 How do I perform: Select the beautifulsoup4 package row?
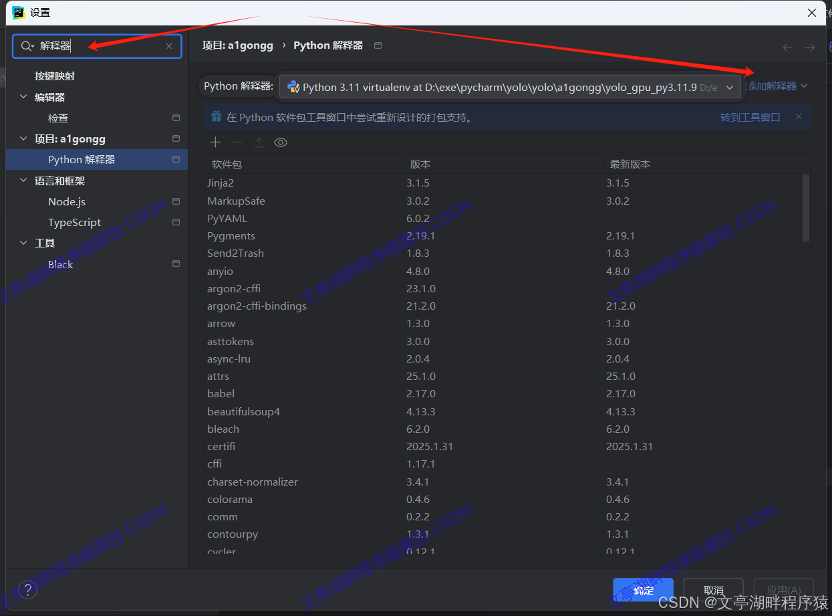pos(504,411)
